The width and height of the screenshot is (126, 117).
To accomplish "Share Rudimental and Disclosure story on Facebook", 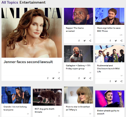I will [110, 81].
